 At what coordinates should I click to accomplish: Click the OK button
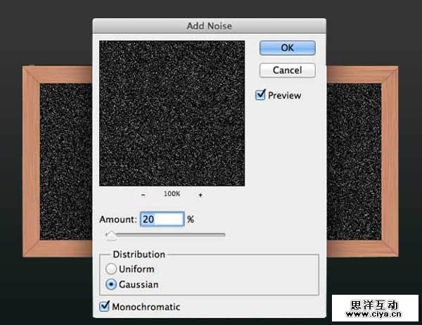tap(287, 48)
